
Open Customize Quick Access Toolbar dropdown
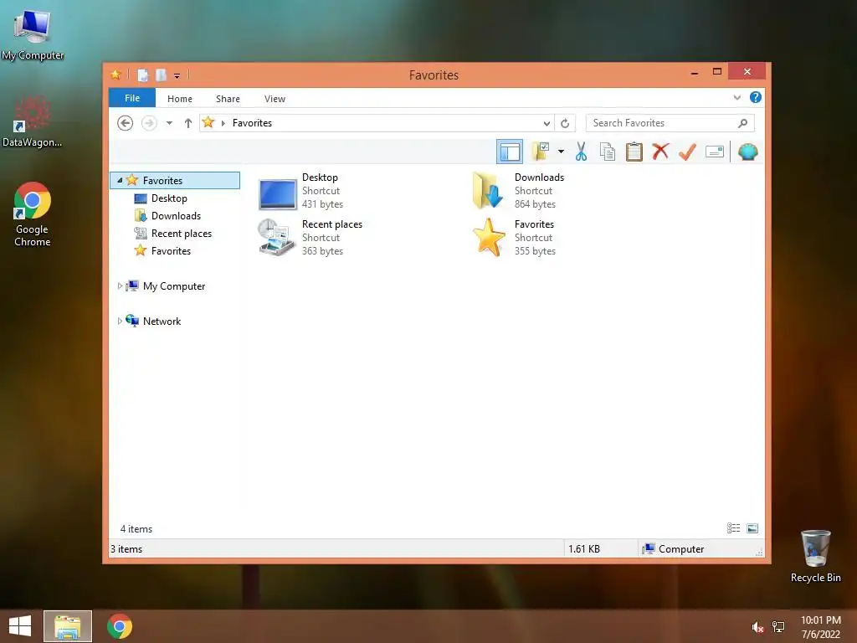click(177, 76)
